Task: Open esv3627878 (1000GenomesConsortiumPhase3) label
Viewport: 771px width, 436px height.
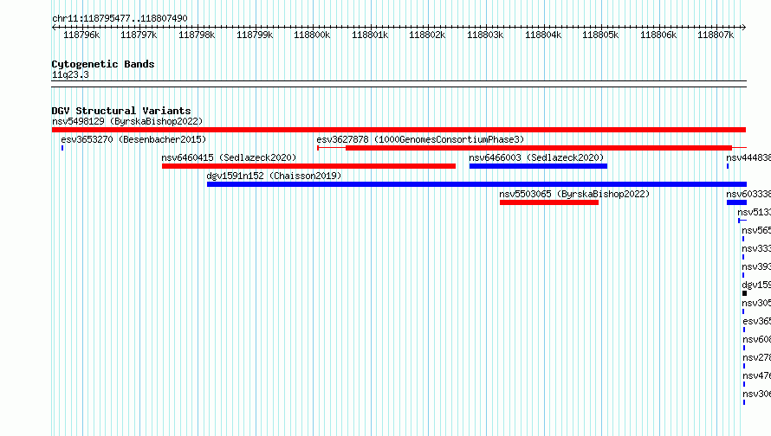Action: pos(420,139)
